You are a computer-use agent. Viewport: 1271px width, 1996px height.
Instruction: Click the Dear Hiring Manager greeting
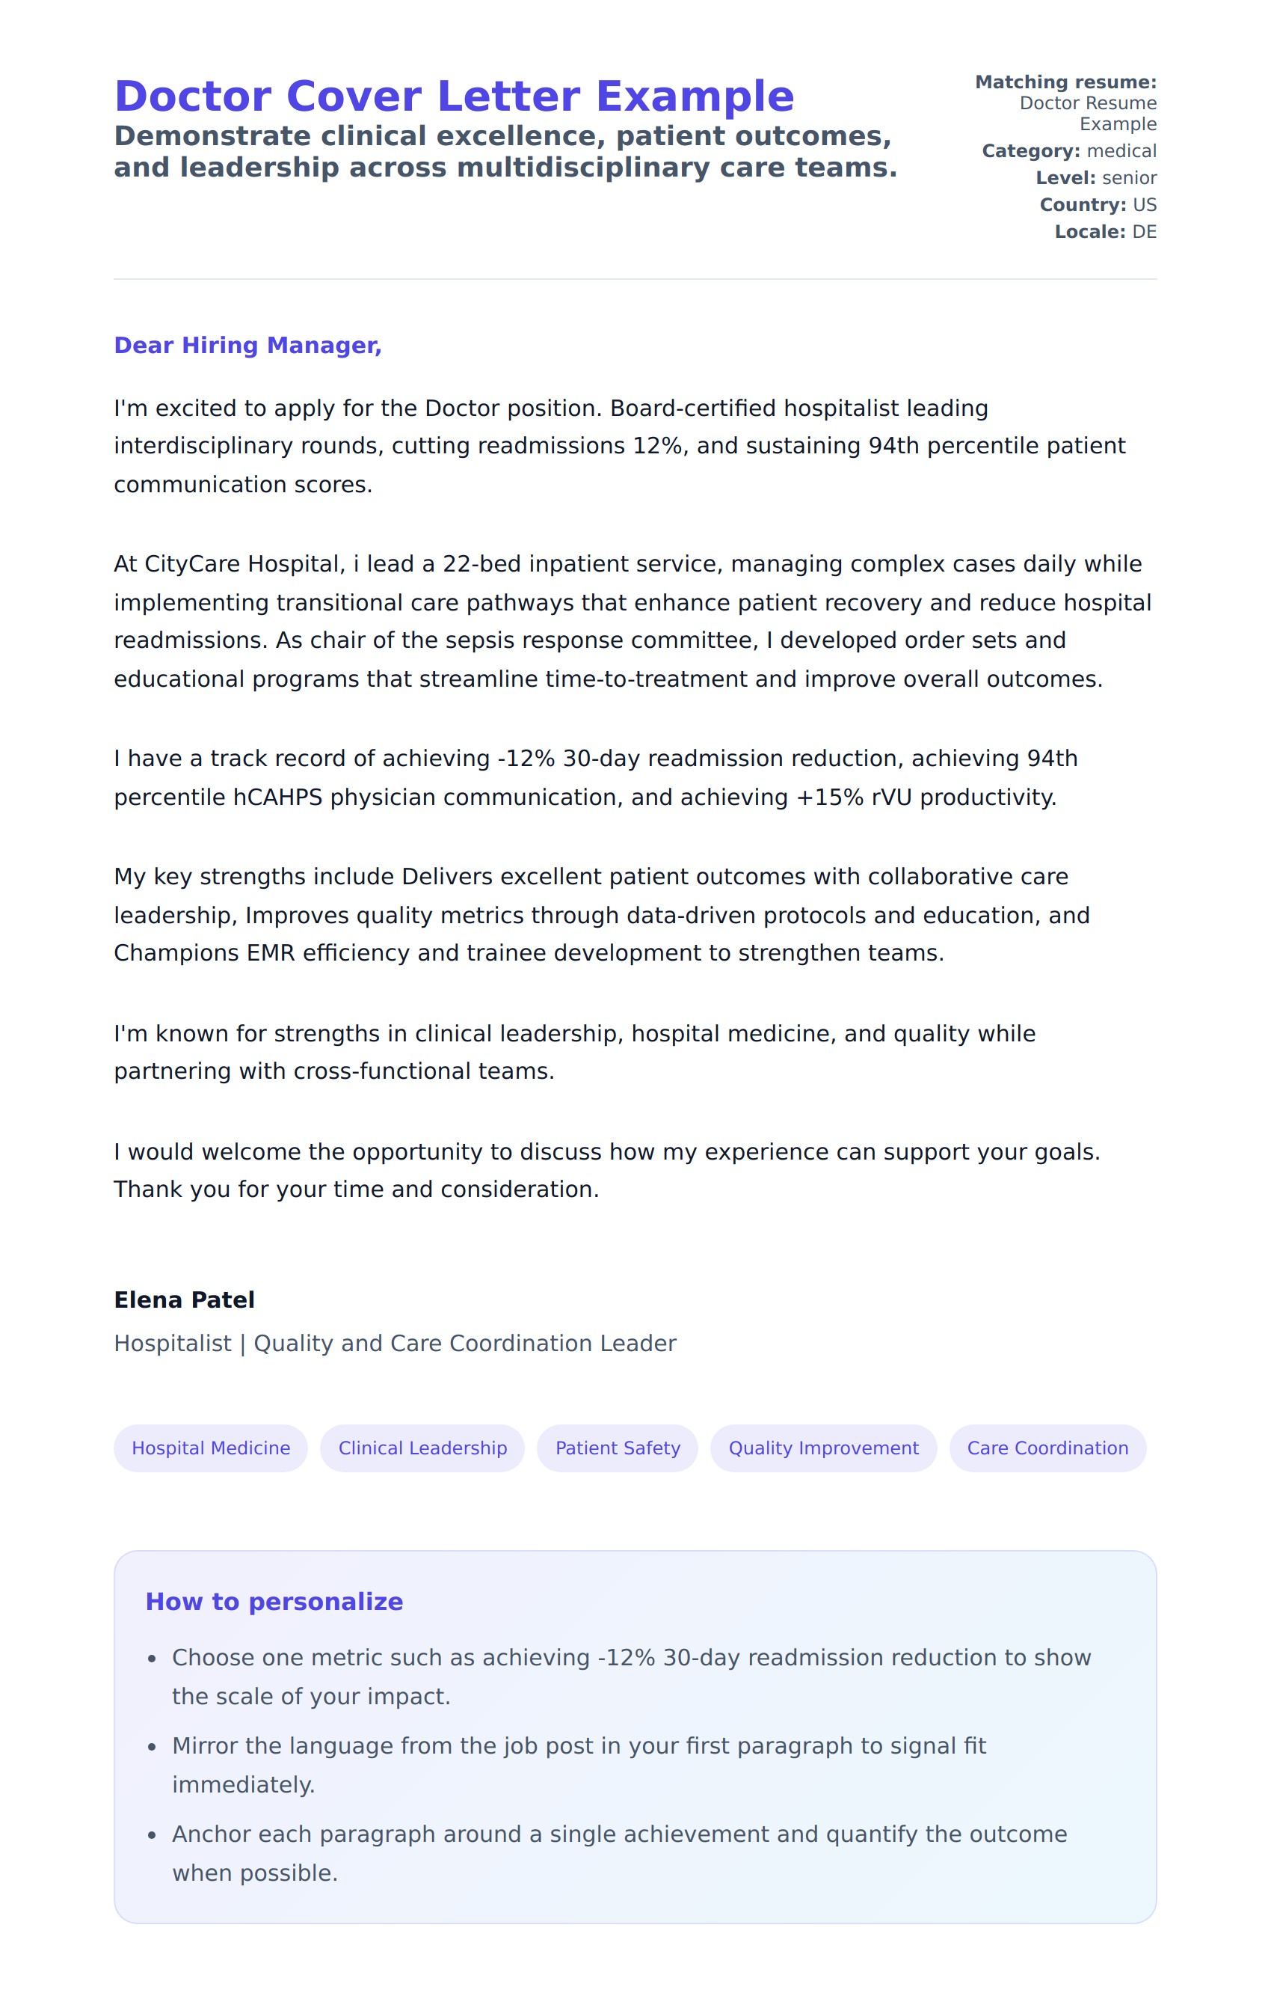pos(247,345)
